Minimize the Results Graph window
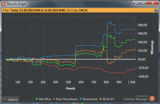160x104 pixels. pyautogui.click(x=136, y=3)
